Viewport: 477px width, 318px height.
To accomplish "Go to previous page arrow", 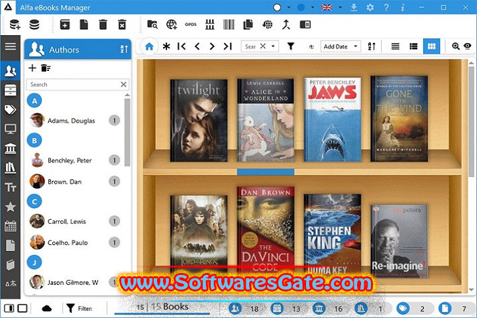I will (197, 46).
